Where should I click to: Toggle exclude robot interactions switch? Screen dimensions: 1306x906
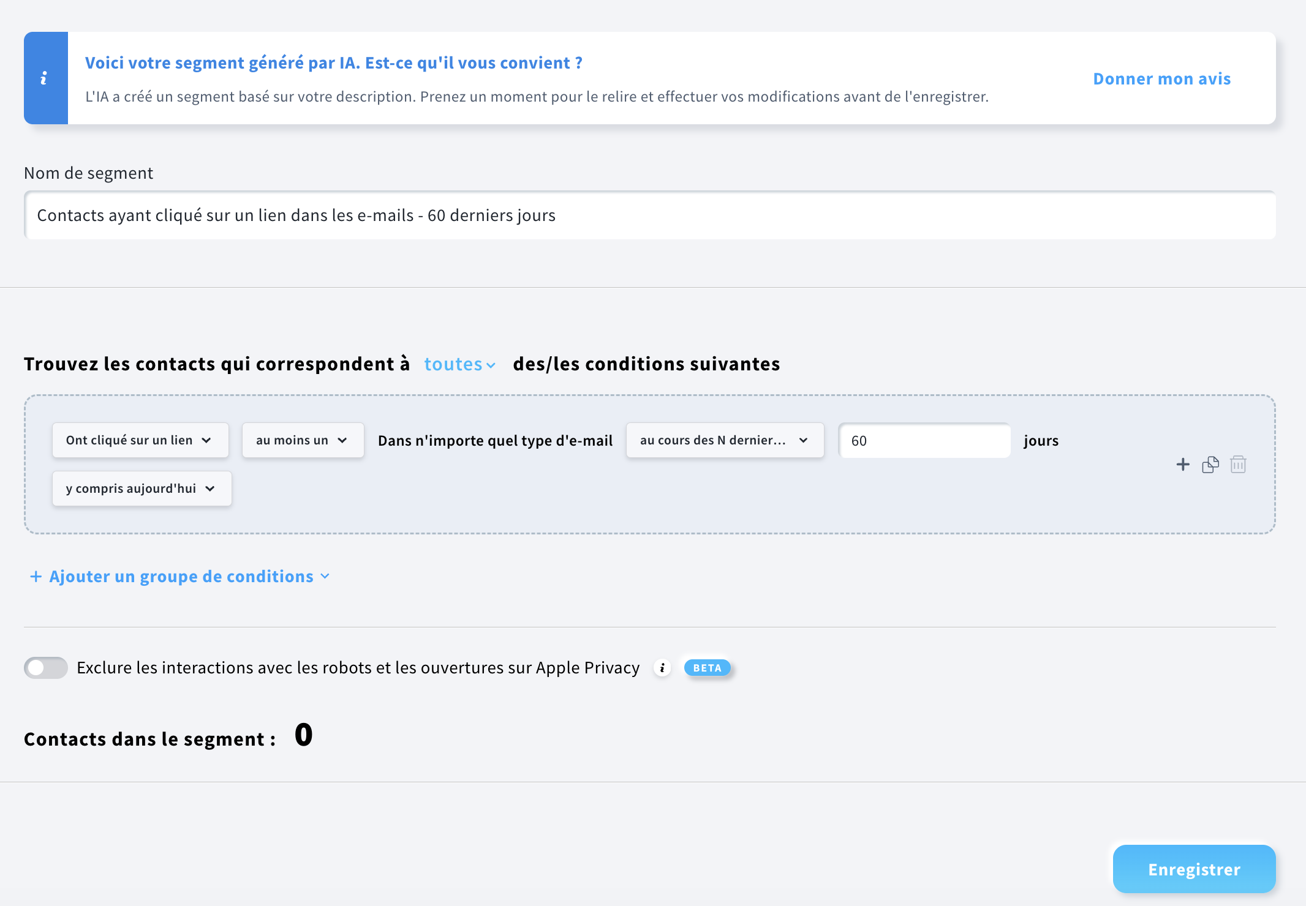(x=46, y=668)
